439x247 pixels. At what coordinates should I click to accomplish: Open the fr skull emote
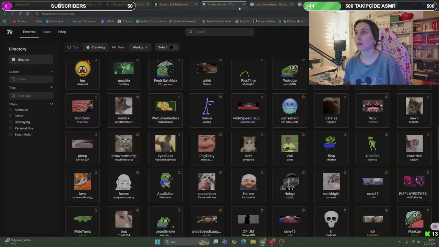331,222
